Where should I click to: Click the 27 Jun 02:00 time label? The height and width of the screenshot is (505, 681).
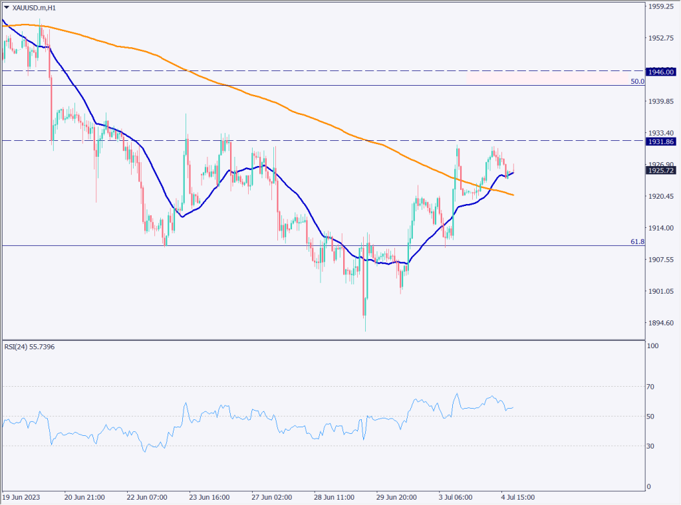[x=270, y=496]
